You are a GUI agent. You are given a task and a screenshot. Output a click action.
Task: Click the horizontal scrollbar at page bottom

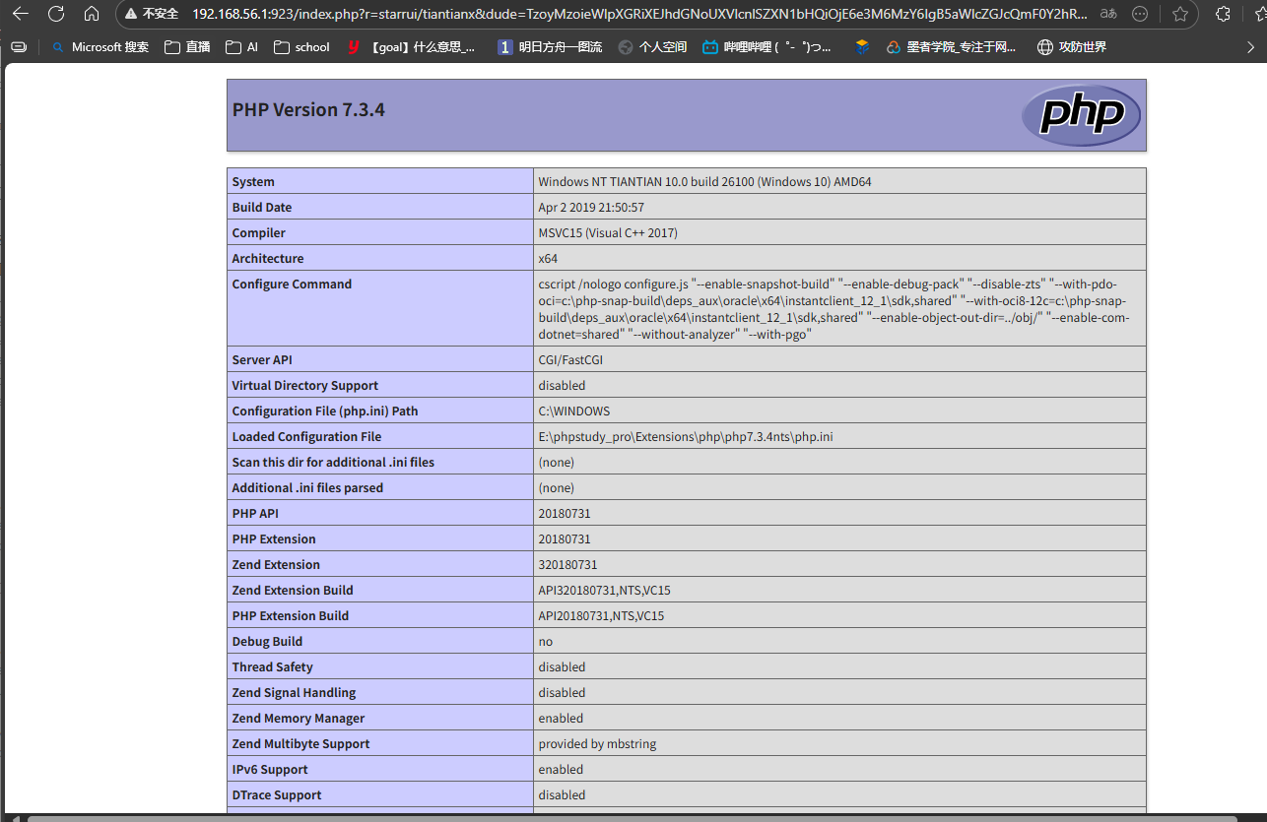[631, 817]
